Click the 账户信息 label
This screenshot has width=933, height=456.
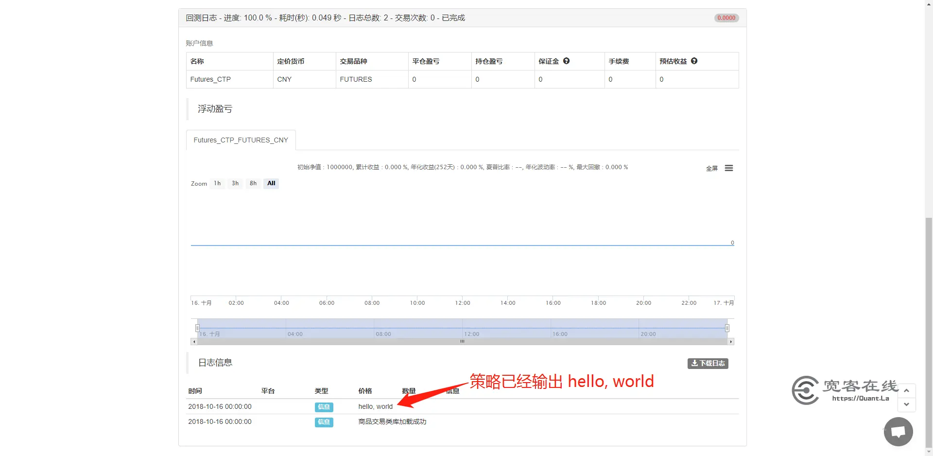(x=199, y=43)
